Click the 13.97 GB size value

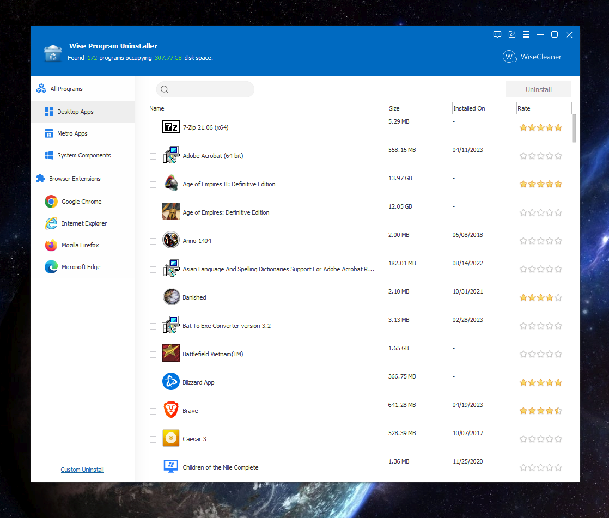point(400,178)
